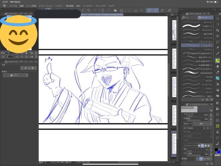Open the 編集 menu
Image resolution: width=221 pixels, height=166 pixels.
point(22,6)
